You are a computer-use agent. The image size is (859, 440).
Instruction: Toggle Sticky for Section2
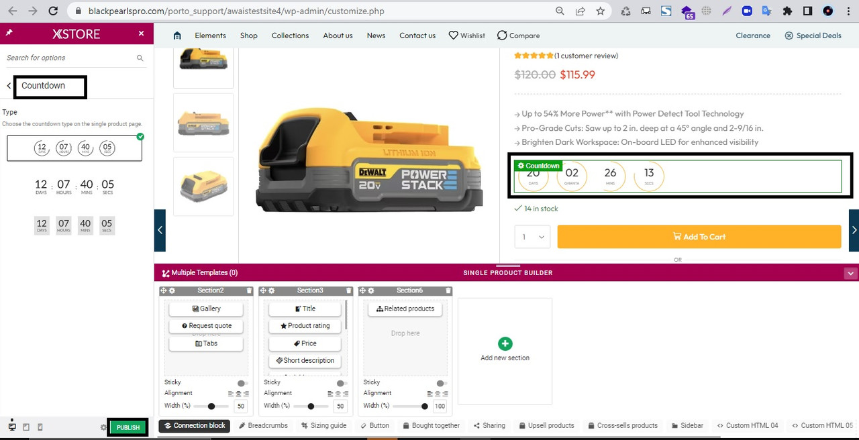(242, 383)
